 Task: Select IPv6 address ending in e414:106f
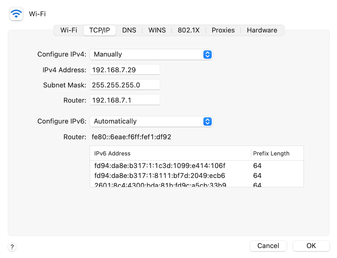point(160,166)
